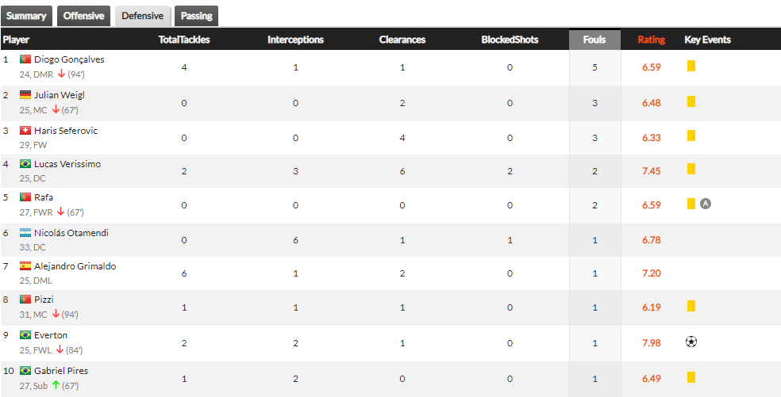Switch to the Summary tab
This screenshot has width=781, height=397.
coord(26,16)
